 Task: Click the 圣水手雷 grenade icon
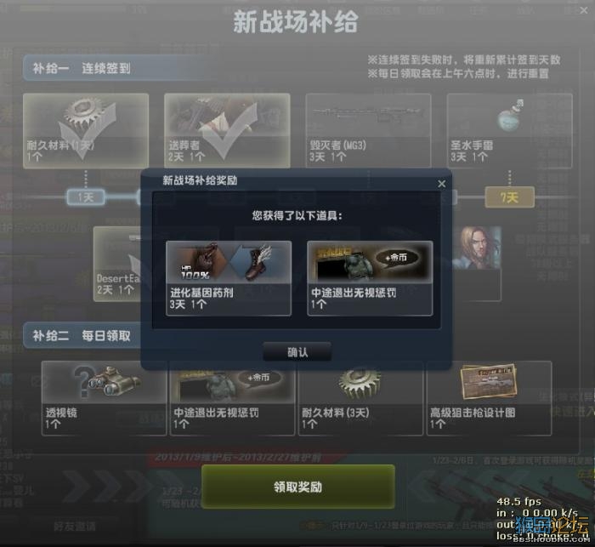coord(510,115)
